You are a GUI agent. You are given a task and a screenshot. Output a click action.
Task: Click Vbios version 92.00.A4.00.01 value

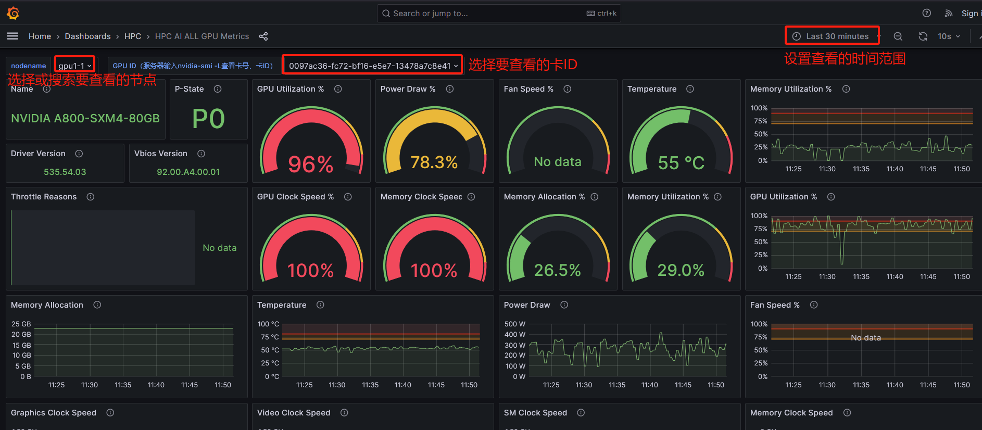pos(188,172)
